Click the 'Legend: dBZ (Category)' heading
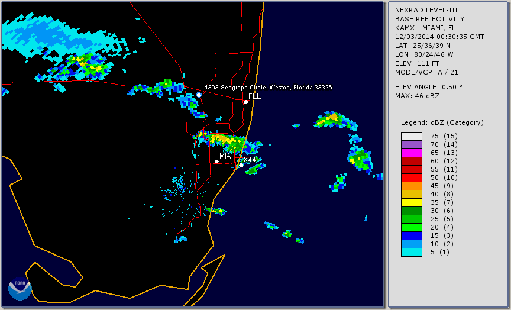511x310 pixels. click(x=442, y=123)
